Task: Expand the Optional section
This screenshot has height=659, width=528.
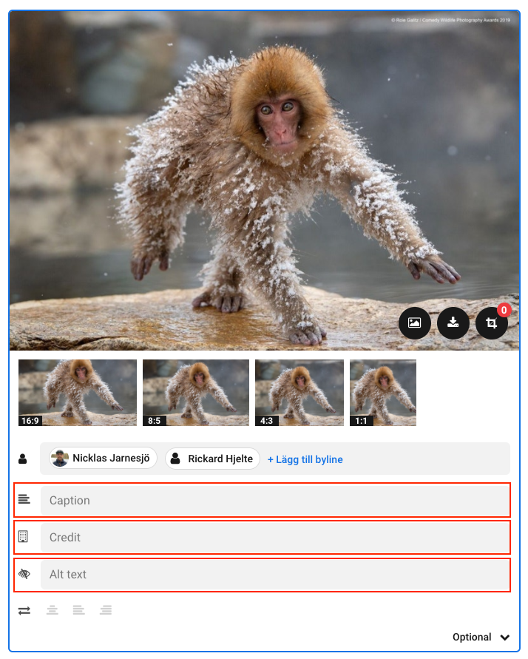Action: click(x=481, y=637)
